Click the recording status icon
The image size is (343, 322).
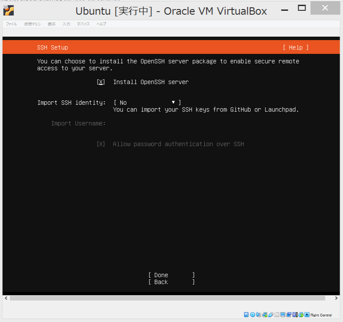289,315
